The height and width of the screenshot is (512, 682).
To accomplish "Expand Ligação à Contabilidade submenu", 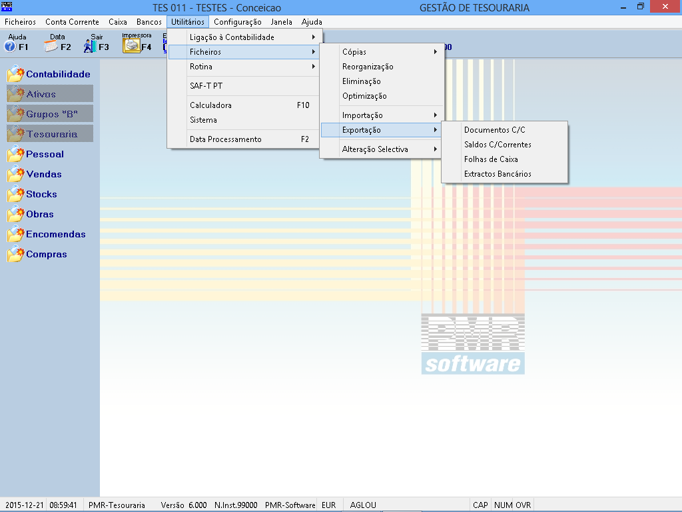I will [244, 37].
